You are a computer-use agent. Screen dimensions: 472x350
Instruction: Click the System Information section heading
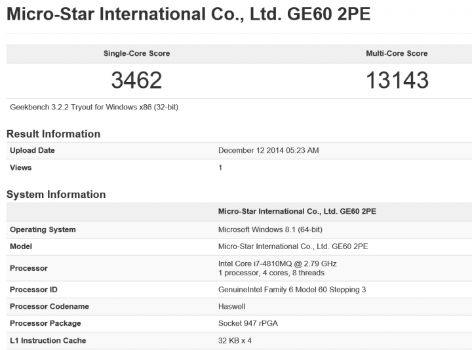(56, 195)
